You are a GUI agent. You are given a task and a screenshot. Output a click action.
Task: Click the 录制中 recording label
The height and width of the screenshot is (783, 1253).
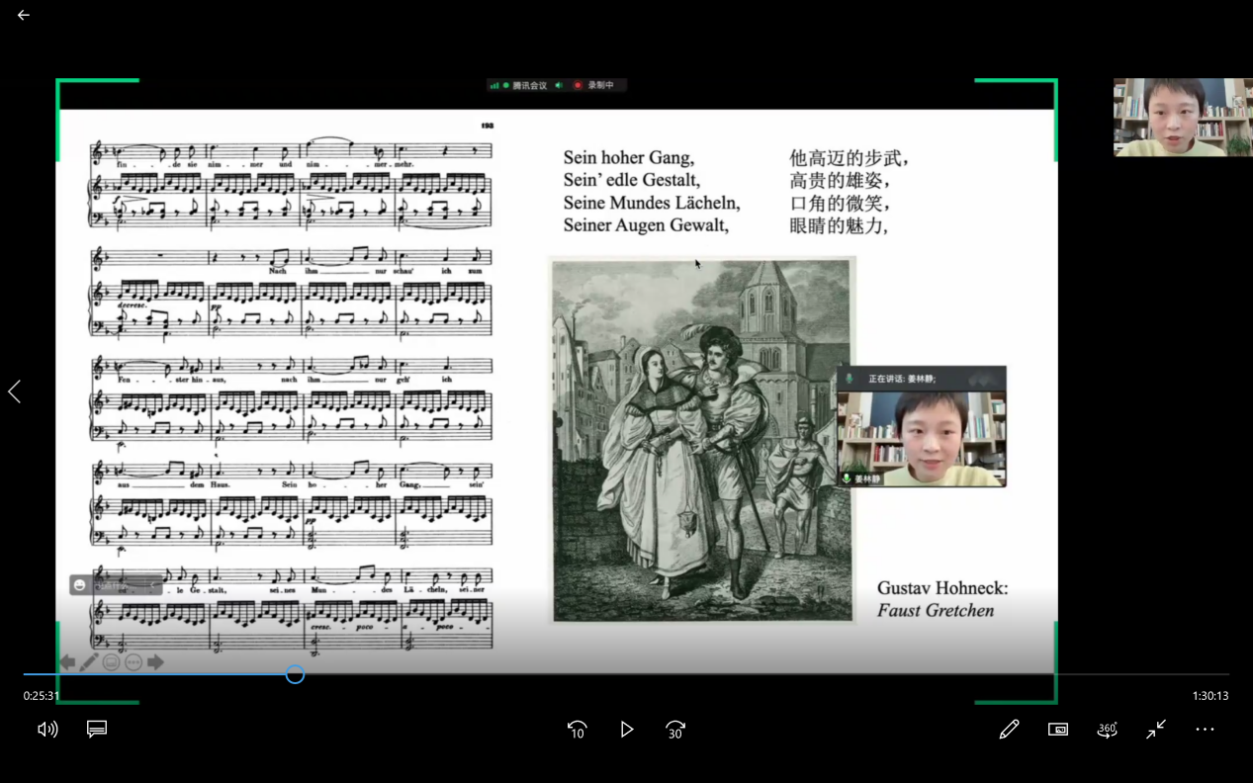(601, 86)
